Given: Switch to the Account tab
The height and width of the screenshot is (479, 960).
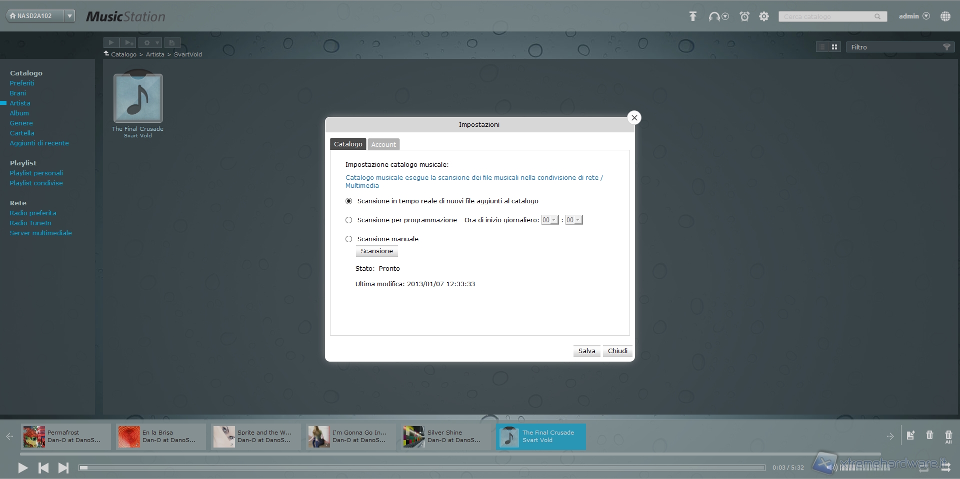Looking at the screenshot, I should point(383,144).
